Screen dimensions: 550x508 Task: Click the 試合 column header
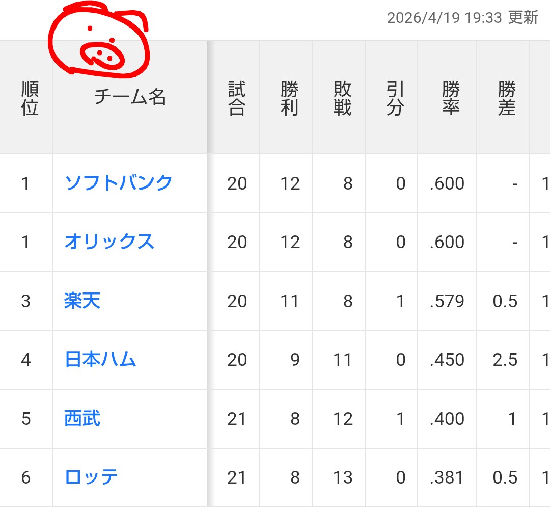pyautogui.click(x=236, y=98)
